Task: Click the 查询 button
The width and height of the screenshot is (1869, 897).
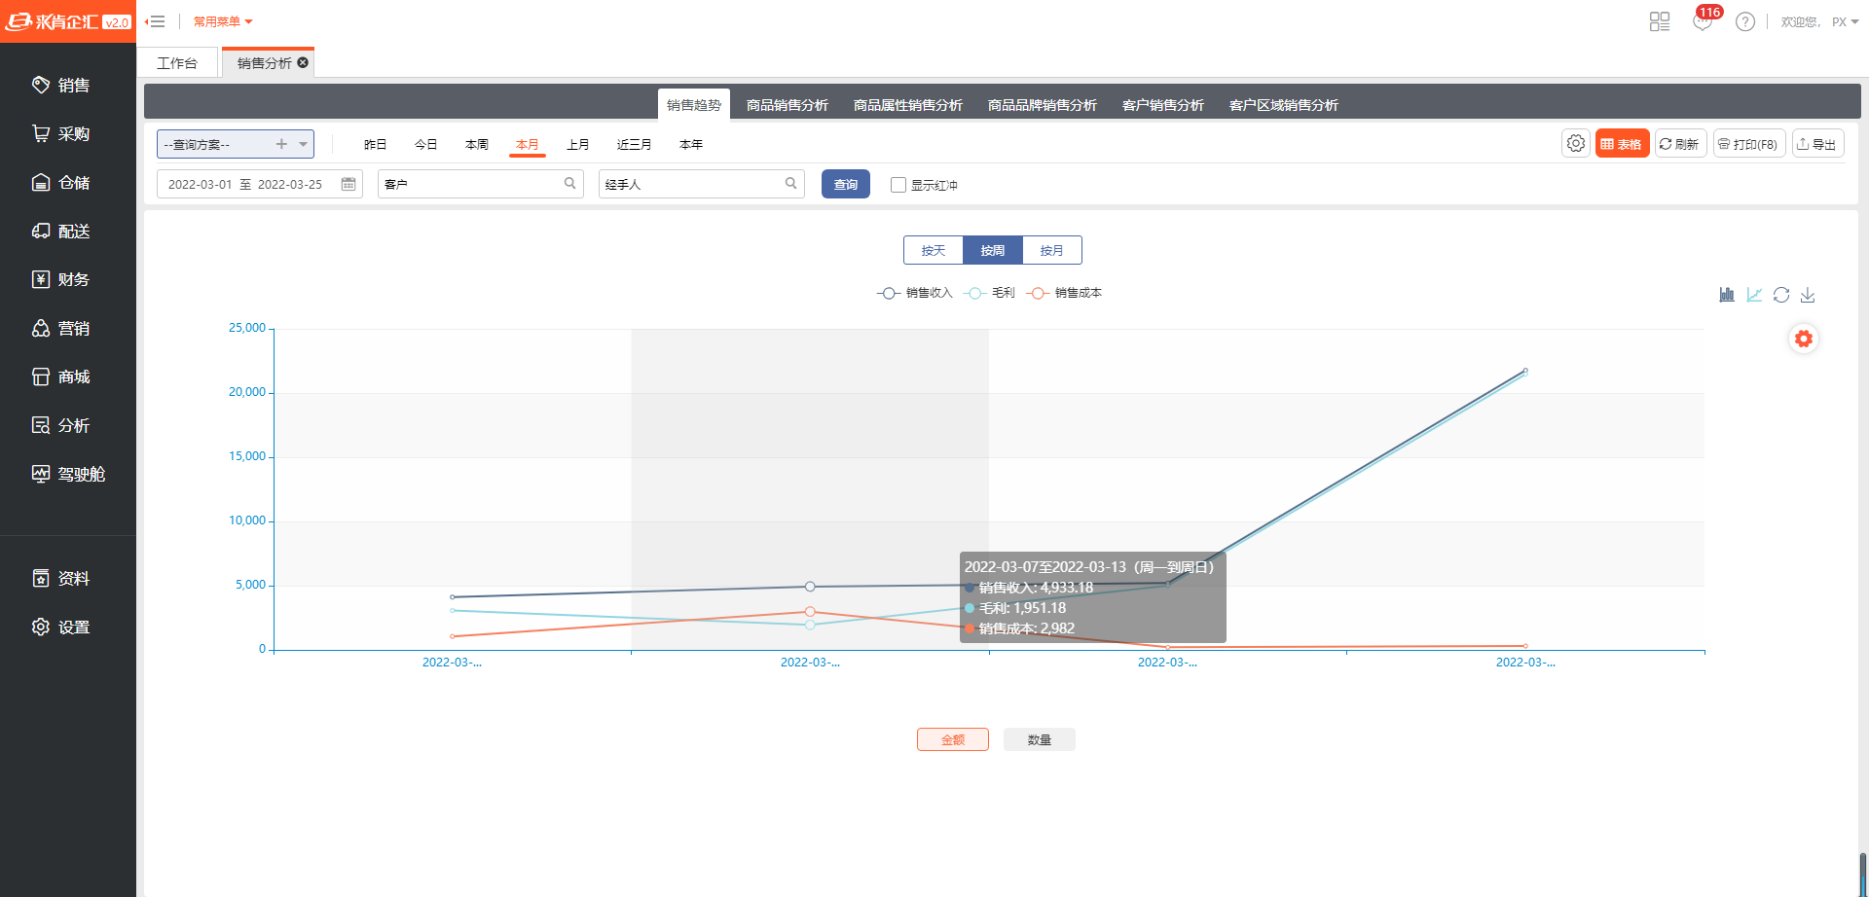Action: (x=845, y=184)
